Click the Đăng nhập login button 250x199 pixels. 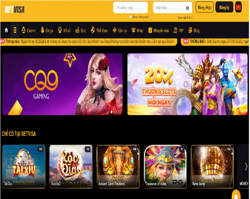(205, 7)
